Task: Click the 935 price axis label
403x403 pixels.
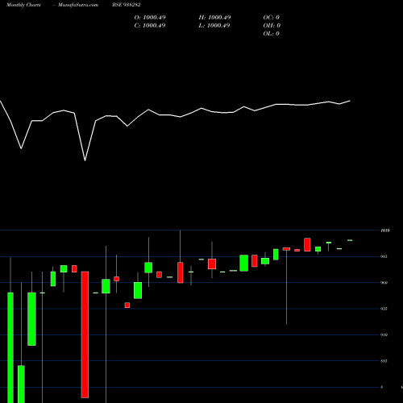Action: [384, 309]
